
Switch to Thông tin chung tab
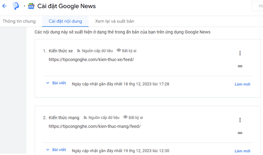(19, 21)
